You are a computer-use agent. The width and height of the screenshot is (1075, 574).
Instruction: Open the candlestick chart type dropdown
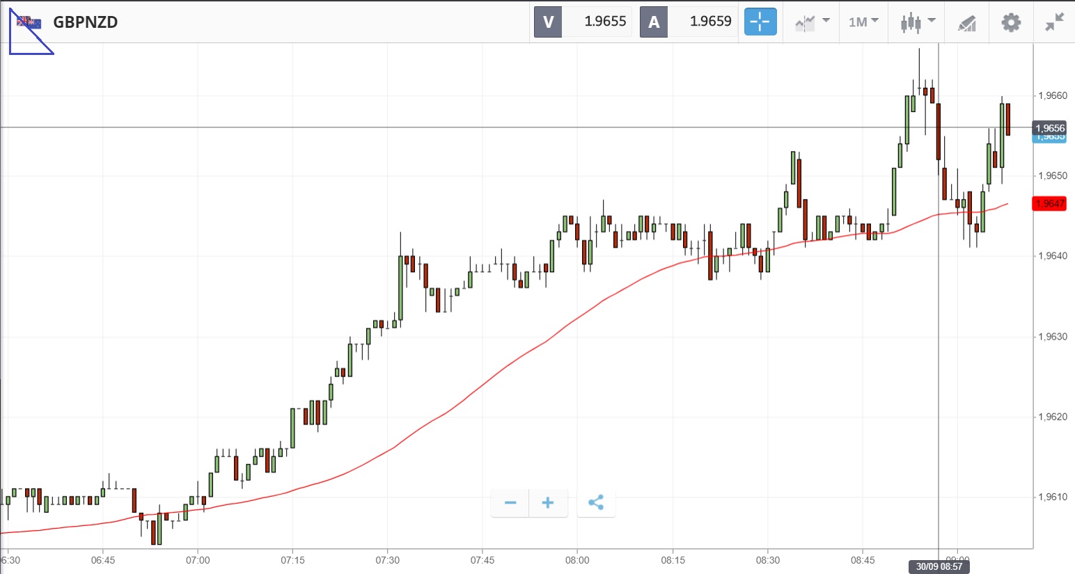click(917, 22)
